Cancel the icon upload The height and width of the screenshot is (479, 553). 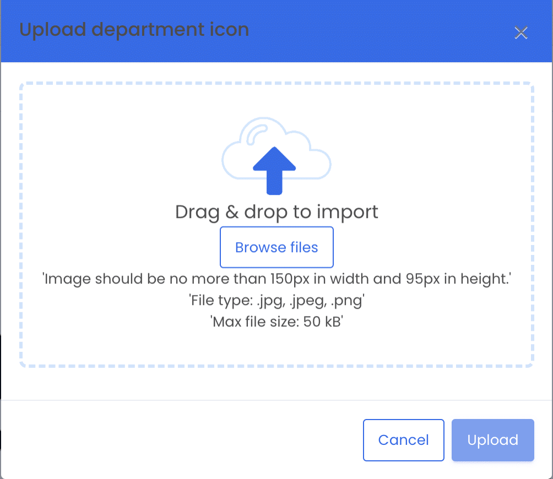[404, 440]
